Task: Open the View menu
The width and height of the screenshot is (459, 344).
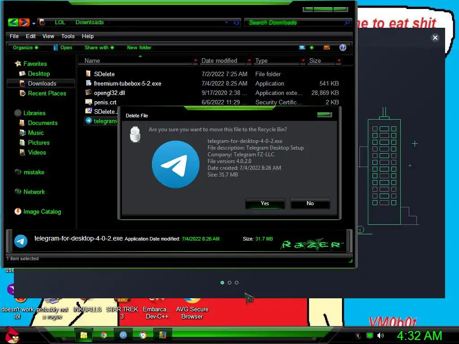Action: tap(48, 36)
